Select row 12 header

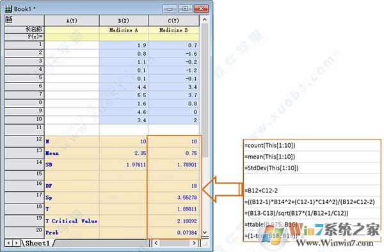coord(24,141)
